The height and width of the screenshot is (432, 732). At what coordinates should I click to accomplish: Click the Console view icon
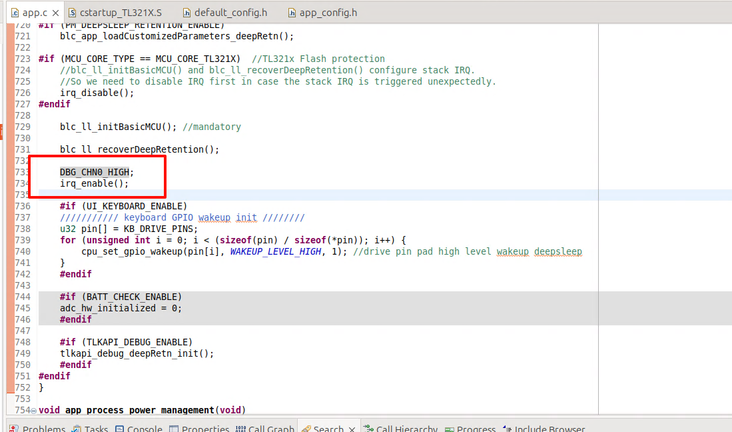pos(120,429)
